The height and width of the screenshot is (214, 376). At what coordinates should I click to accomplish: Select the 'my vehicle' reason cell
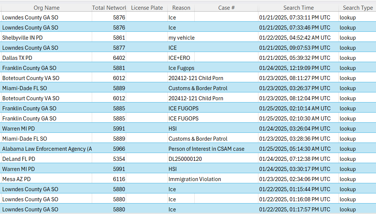tap(181, 38)
